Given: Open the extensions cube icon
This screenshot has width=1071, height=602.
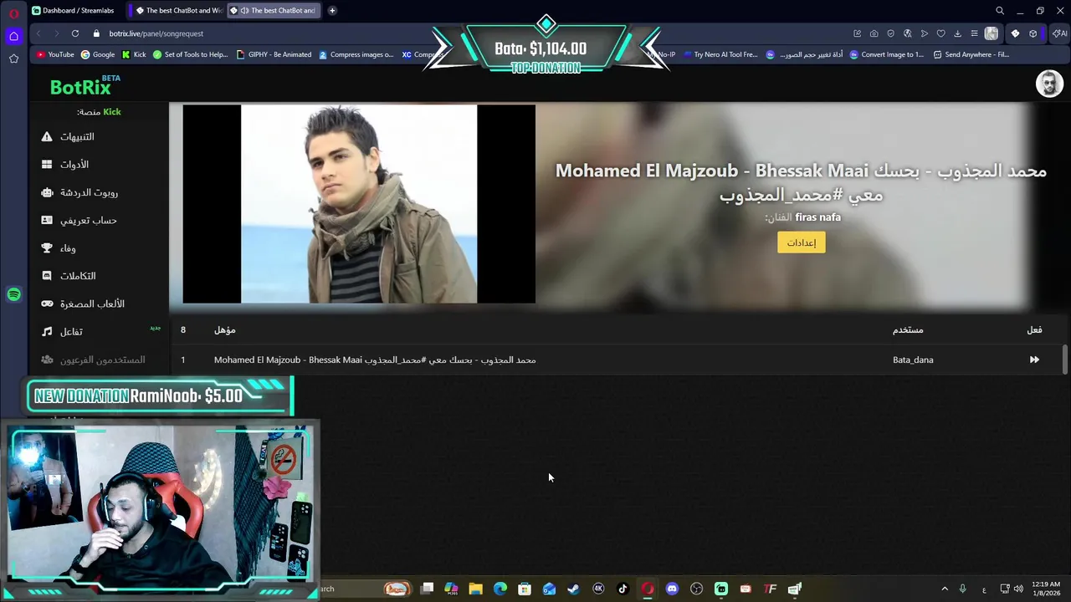Looking at the screenshot, I should tap(1033, 33).
